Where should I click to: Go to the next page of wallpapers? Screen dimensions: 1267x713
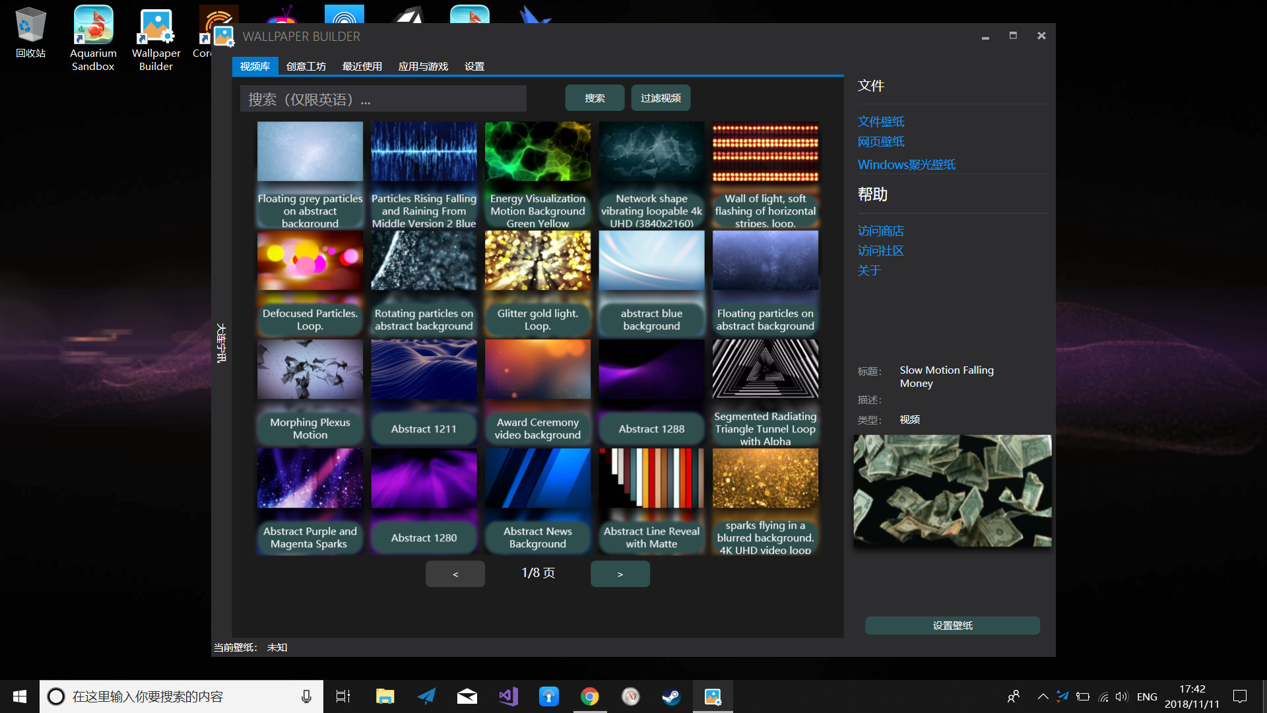pyautogui.click(x=620, y=574)
